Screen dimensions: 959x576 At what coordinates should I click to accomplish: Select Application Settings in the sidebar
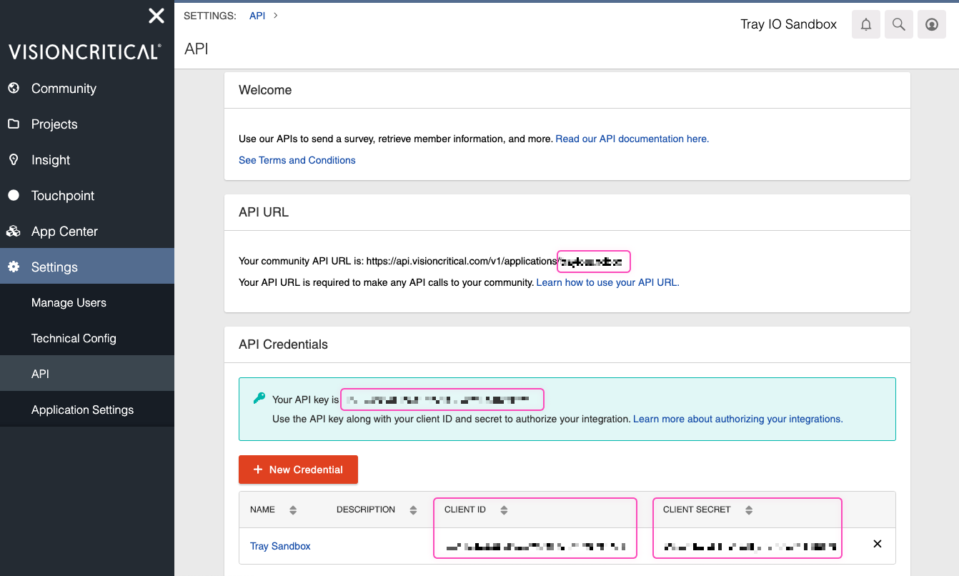coord(82,410)
